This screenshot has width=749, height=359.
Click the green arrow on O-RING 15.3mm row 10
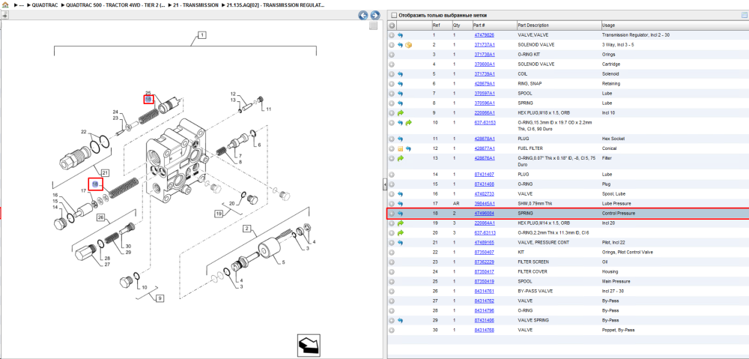[408, 123]
